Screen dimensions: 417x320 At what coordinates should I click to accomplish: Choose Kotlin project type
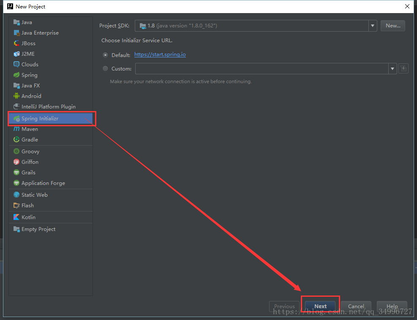[51, 217]
